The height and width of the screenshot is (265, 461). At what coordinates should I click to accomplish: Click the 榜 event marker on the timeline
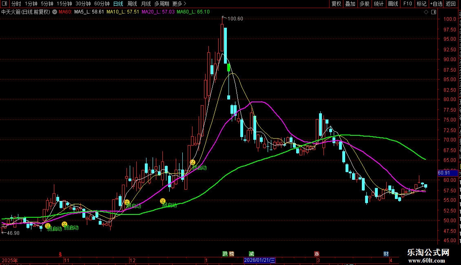coord(232,254)
